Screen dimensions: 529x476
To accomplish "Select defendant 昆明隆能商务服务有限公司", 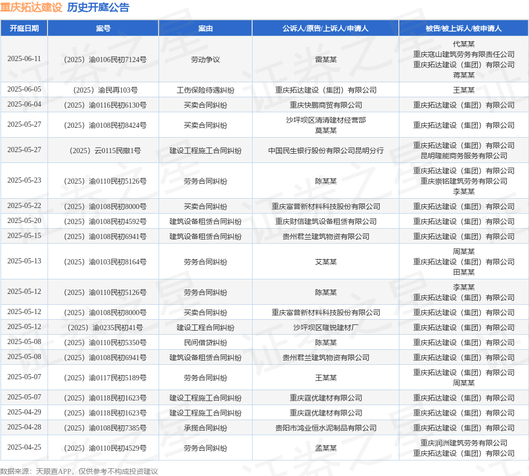I will (464, 156).
